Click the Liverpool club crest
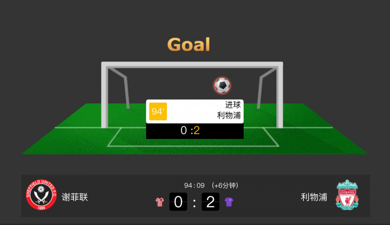This screenshot has height=225, width=390. [347, 195]
